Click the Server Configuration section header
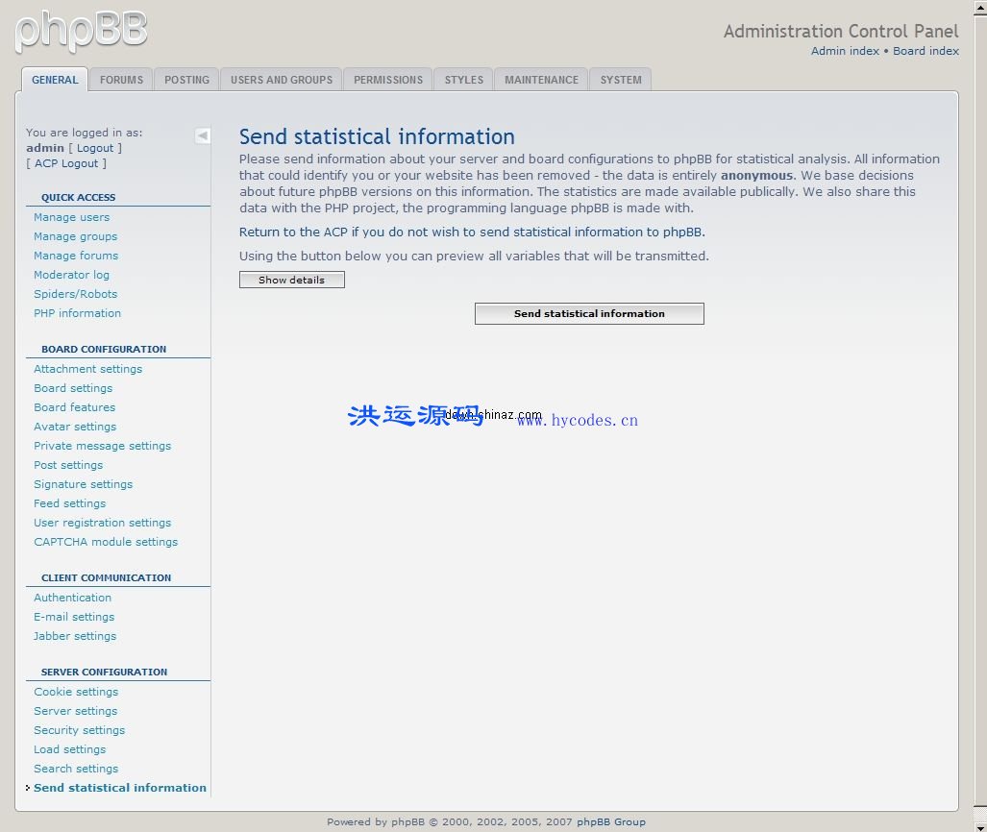This screenshot has height=832, width=987. pyautogui.click(x=105, y=672)
